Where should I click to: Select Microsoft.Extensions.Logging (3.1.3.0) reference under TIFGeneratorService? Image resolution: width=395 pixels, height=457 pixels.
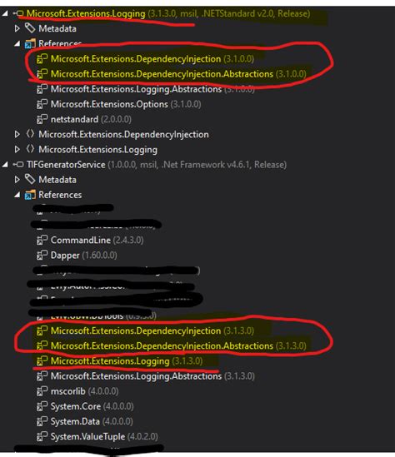(x=127, y=361)
